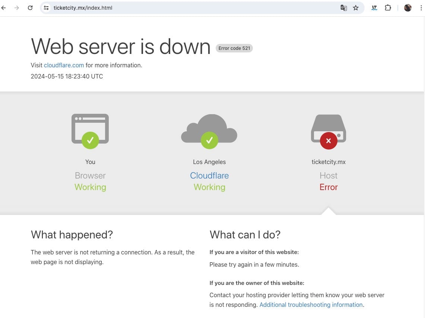Click the Web server is down heading
Viewport: 425px width, 318px height.
pos(121,47)
